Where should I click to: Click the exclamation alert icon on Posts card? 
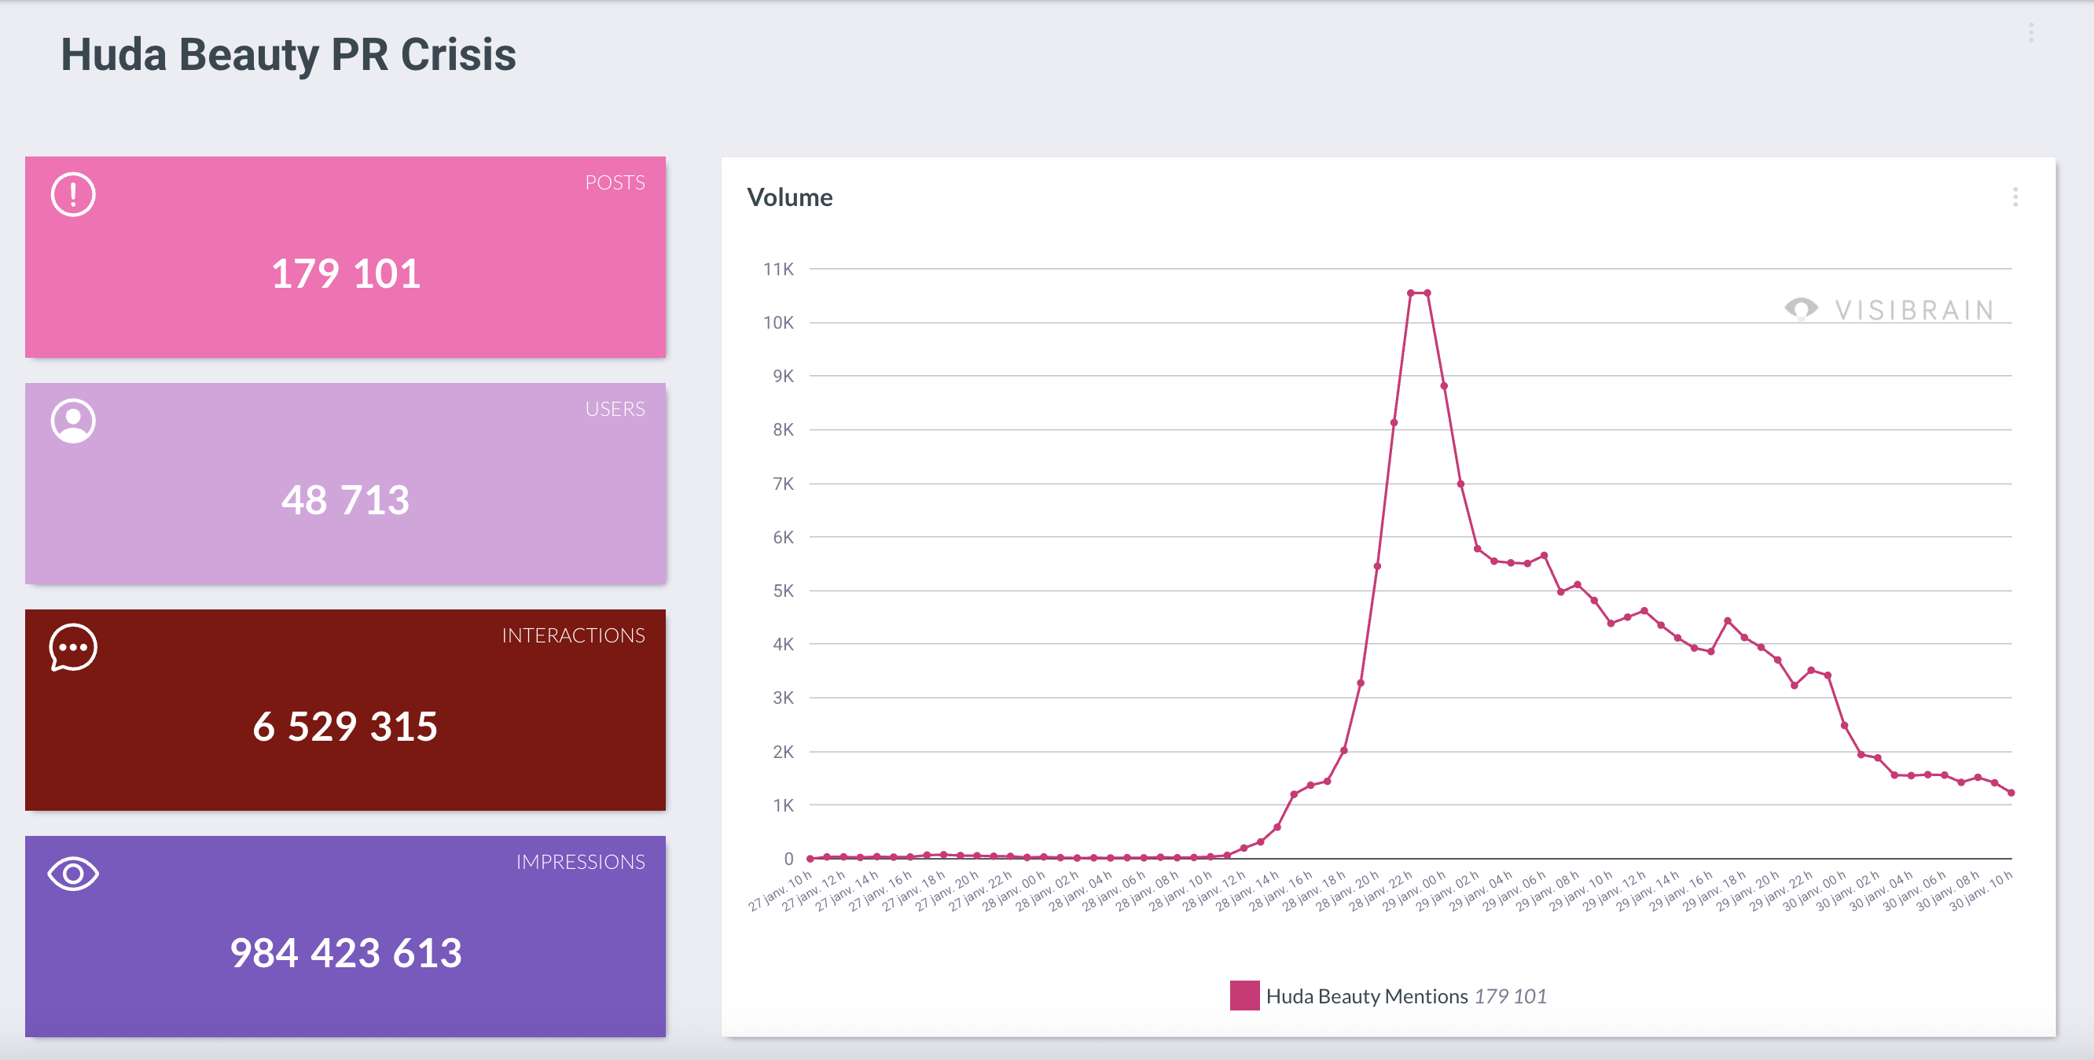pyautogui.click(x=73, y=194)
